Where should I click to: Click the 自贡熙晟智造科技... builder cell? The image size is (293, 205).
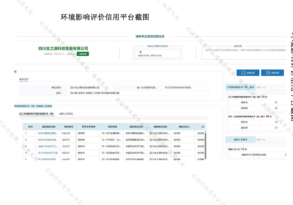coord(135,140)
